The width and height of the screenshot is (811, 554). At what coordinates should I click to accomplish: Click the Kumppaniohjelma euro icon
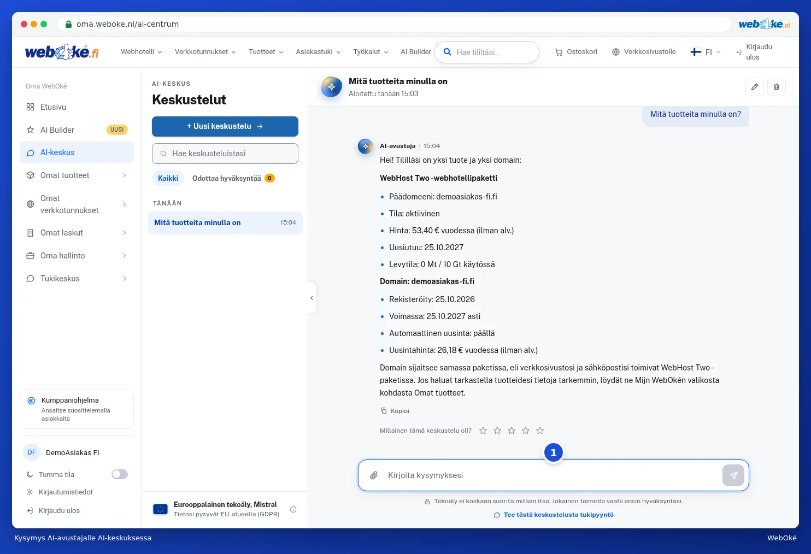click(x=31, y=400)
